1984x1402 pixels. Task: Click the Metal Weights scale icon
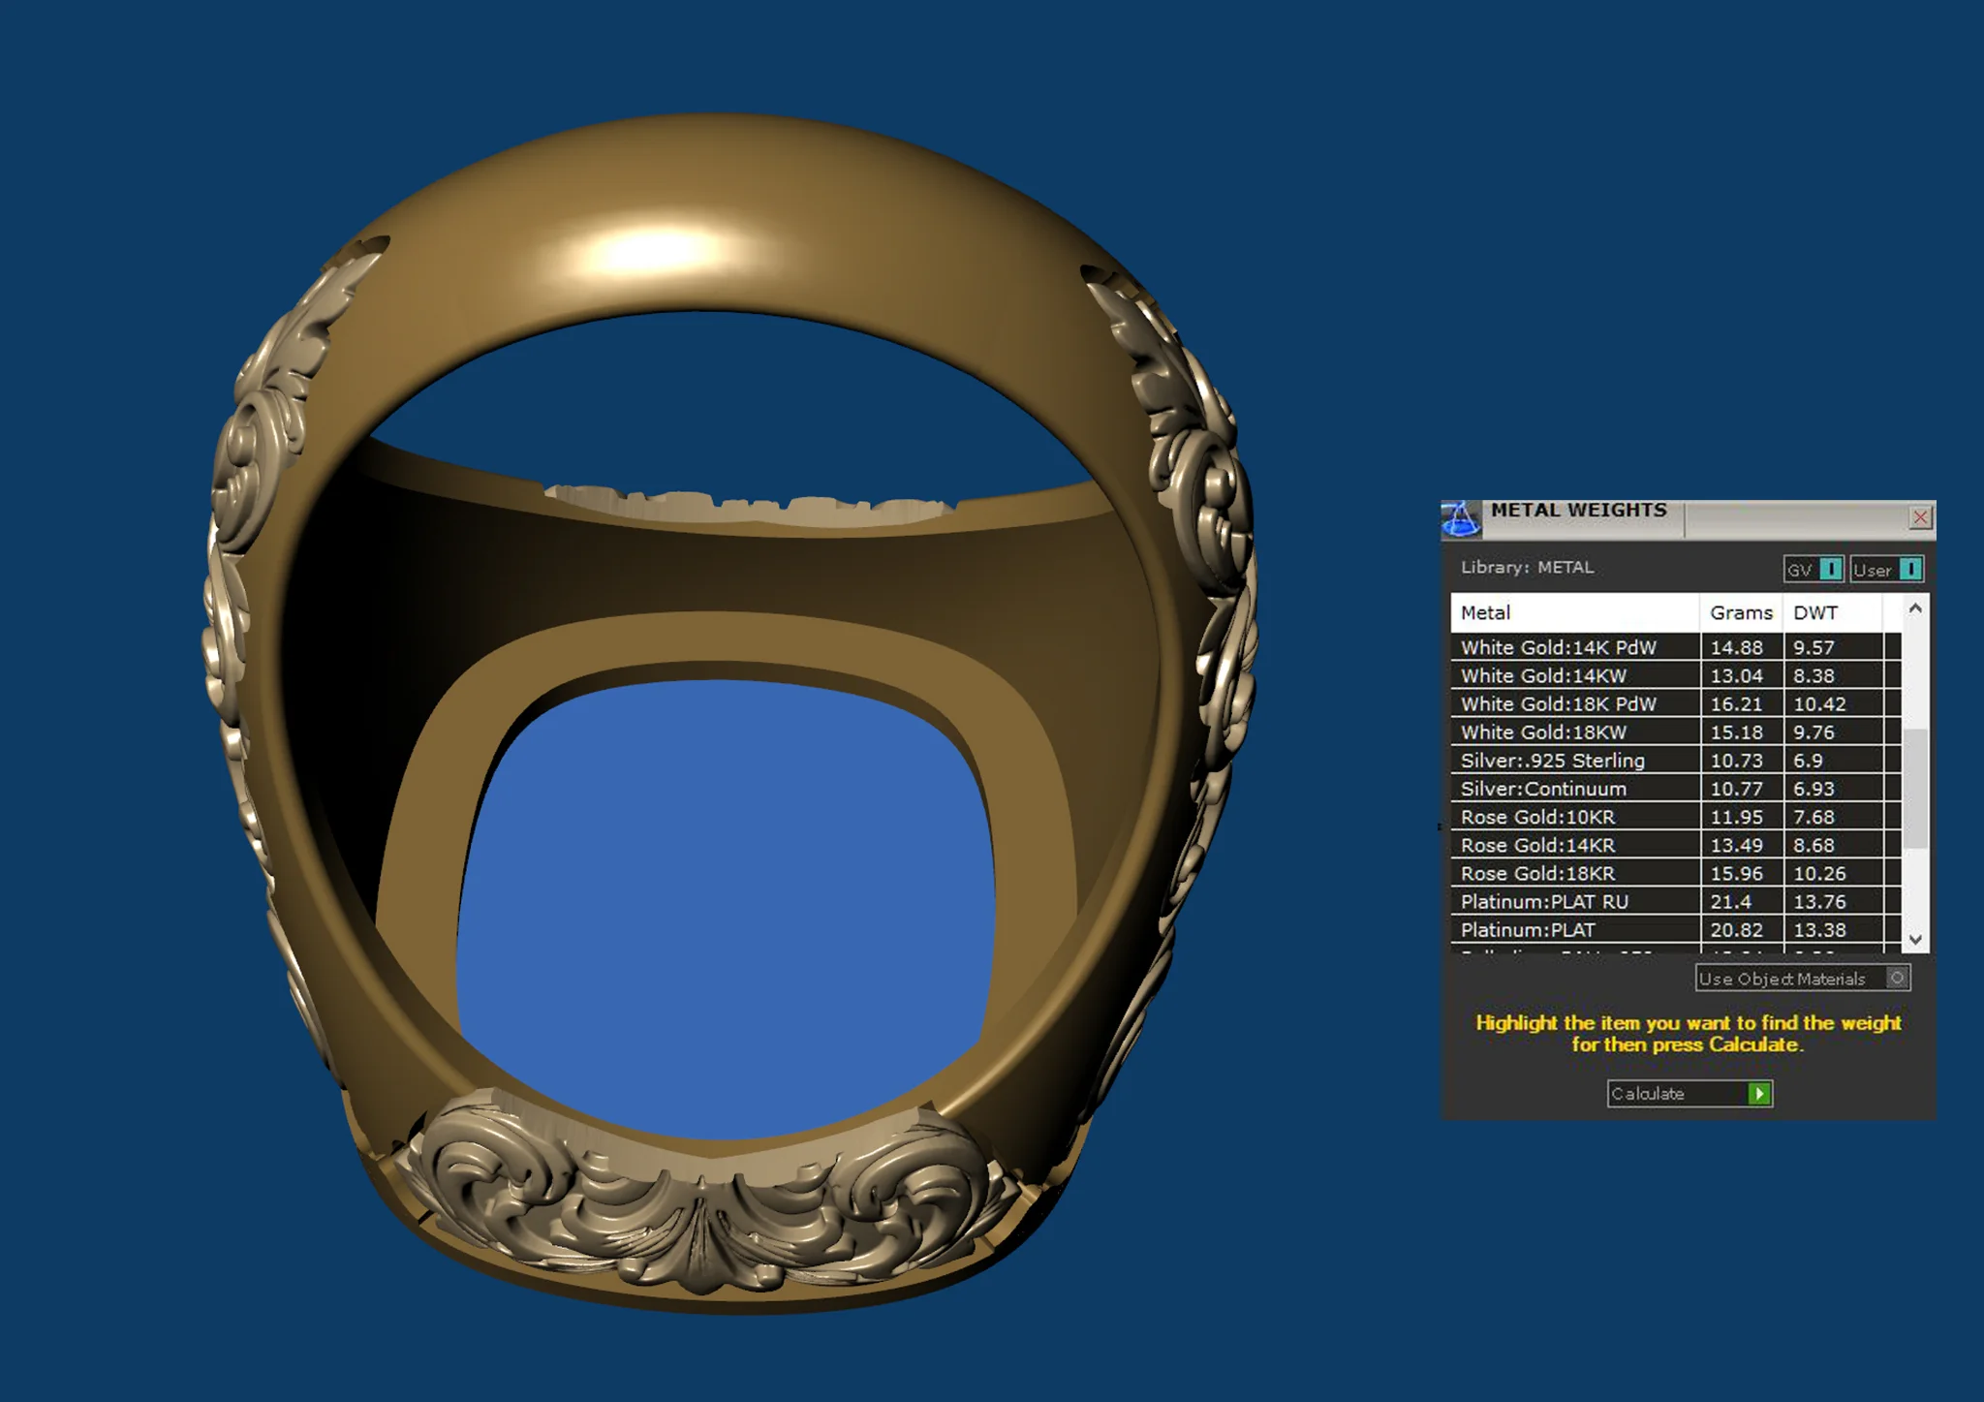(1461, 518)
